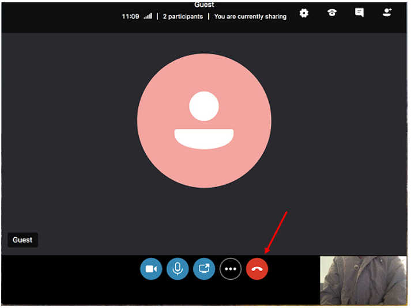
Task: Click the 11:09 call duration timer
Action: [130, 17]
